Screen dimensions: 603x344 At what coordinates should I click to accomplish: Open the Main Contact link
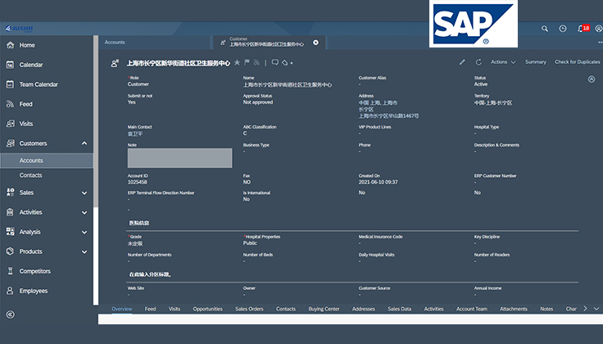135,134
